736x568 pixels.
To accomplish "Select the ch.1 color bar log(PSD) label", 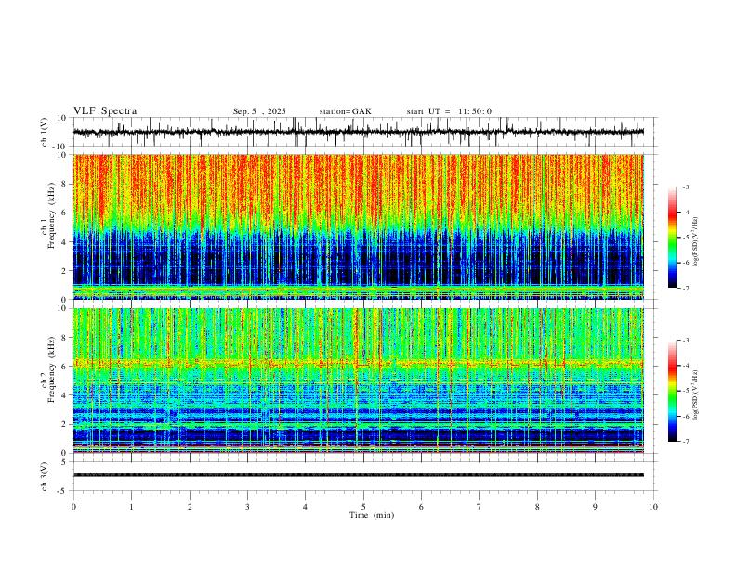I will [696, 242].
